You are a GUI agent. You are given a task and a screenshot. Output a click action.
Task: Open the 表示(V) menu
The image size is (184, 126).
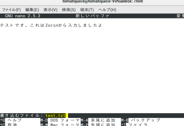50,10
